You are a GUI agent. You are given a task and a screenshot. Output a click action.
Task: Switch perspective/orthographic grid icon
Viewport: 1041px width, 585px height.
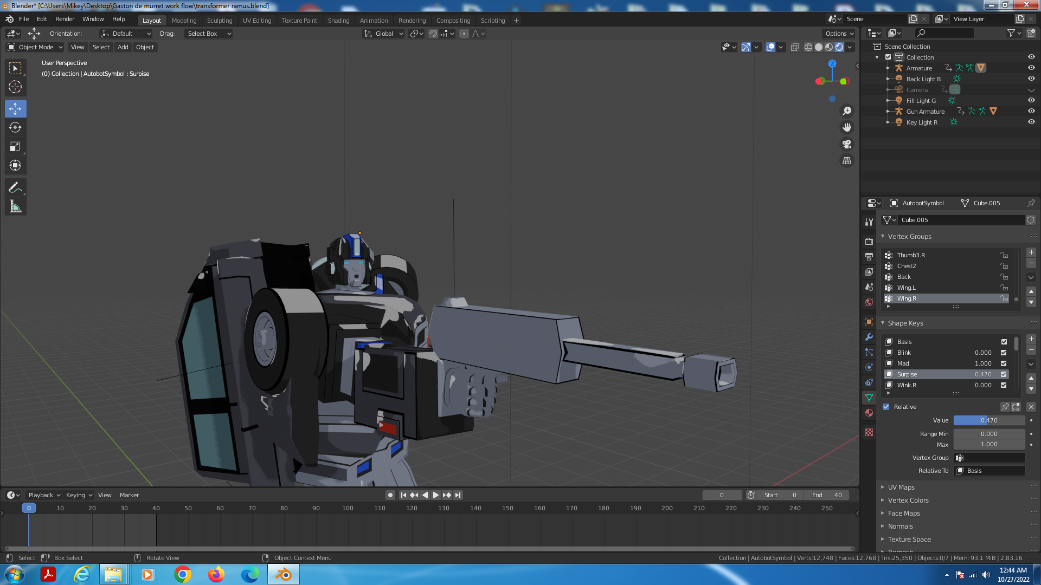(847, 161)
